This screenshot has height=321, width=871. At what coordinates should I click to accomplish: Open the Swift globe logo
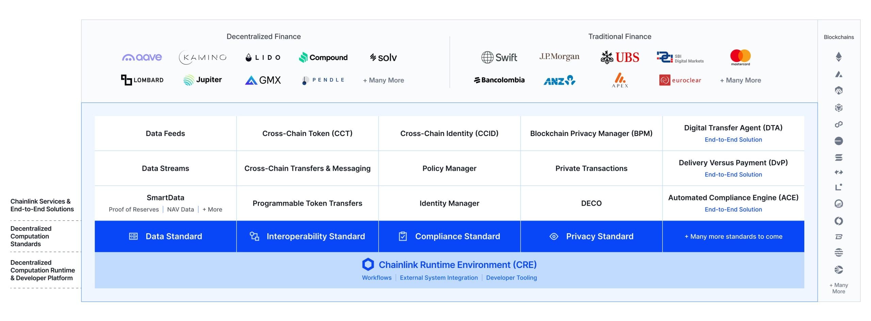487,57
